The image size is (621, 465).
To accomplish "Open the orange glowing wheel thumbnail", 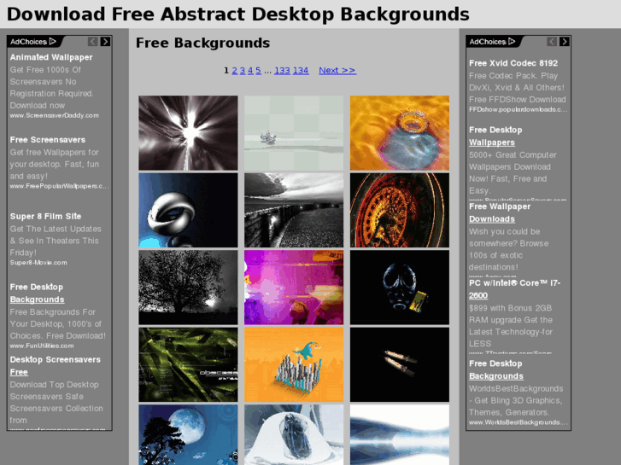I will [x=400, y=210].
